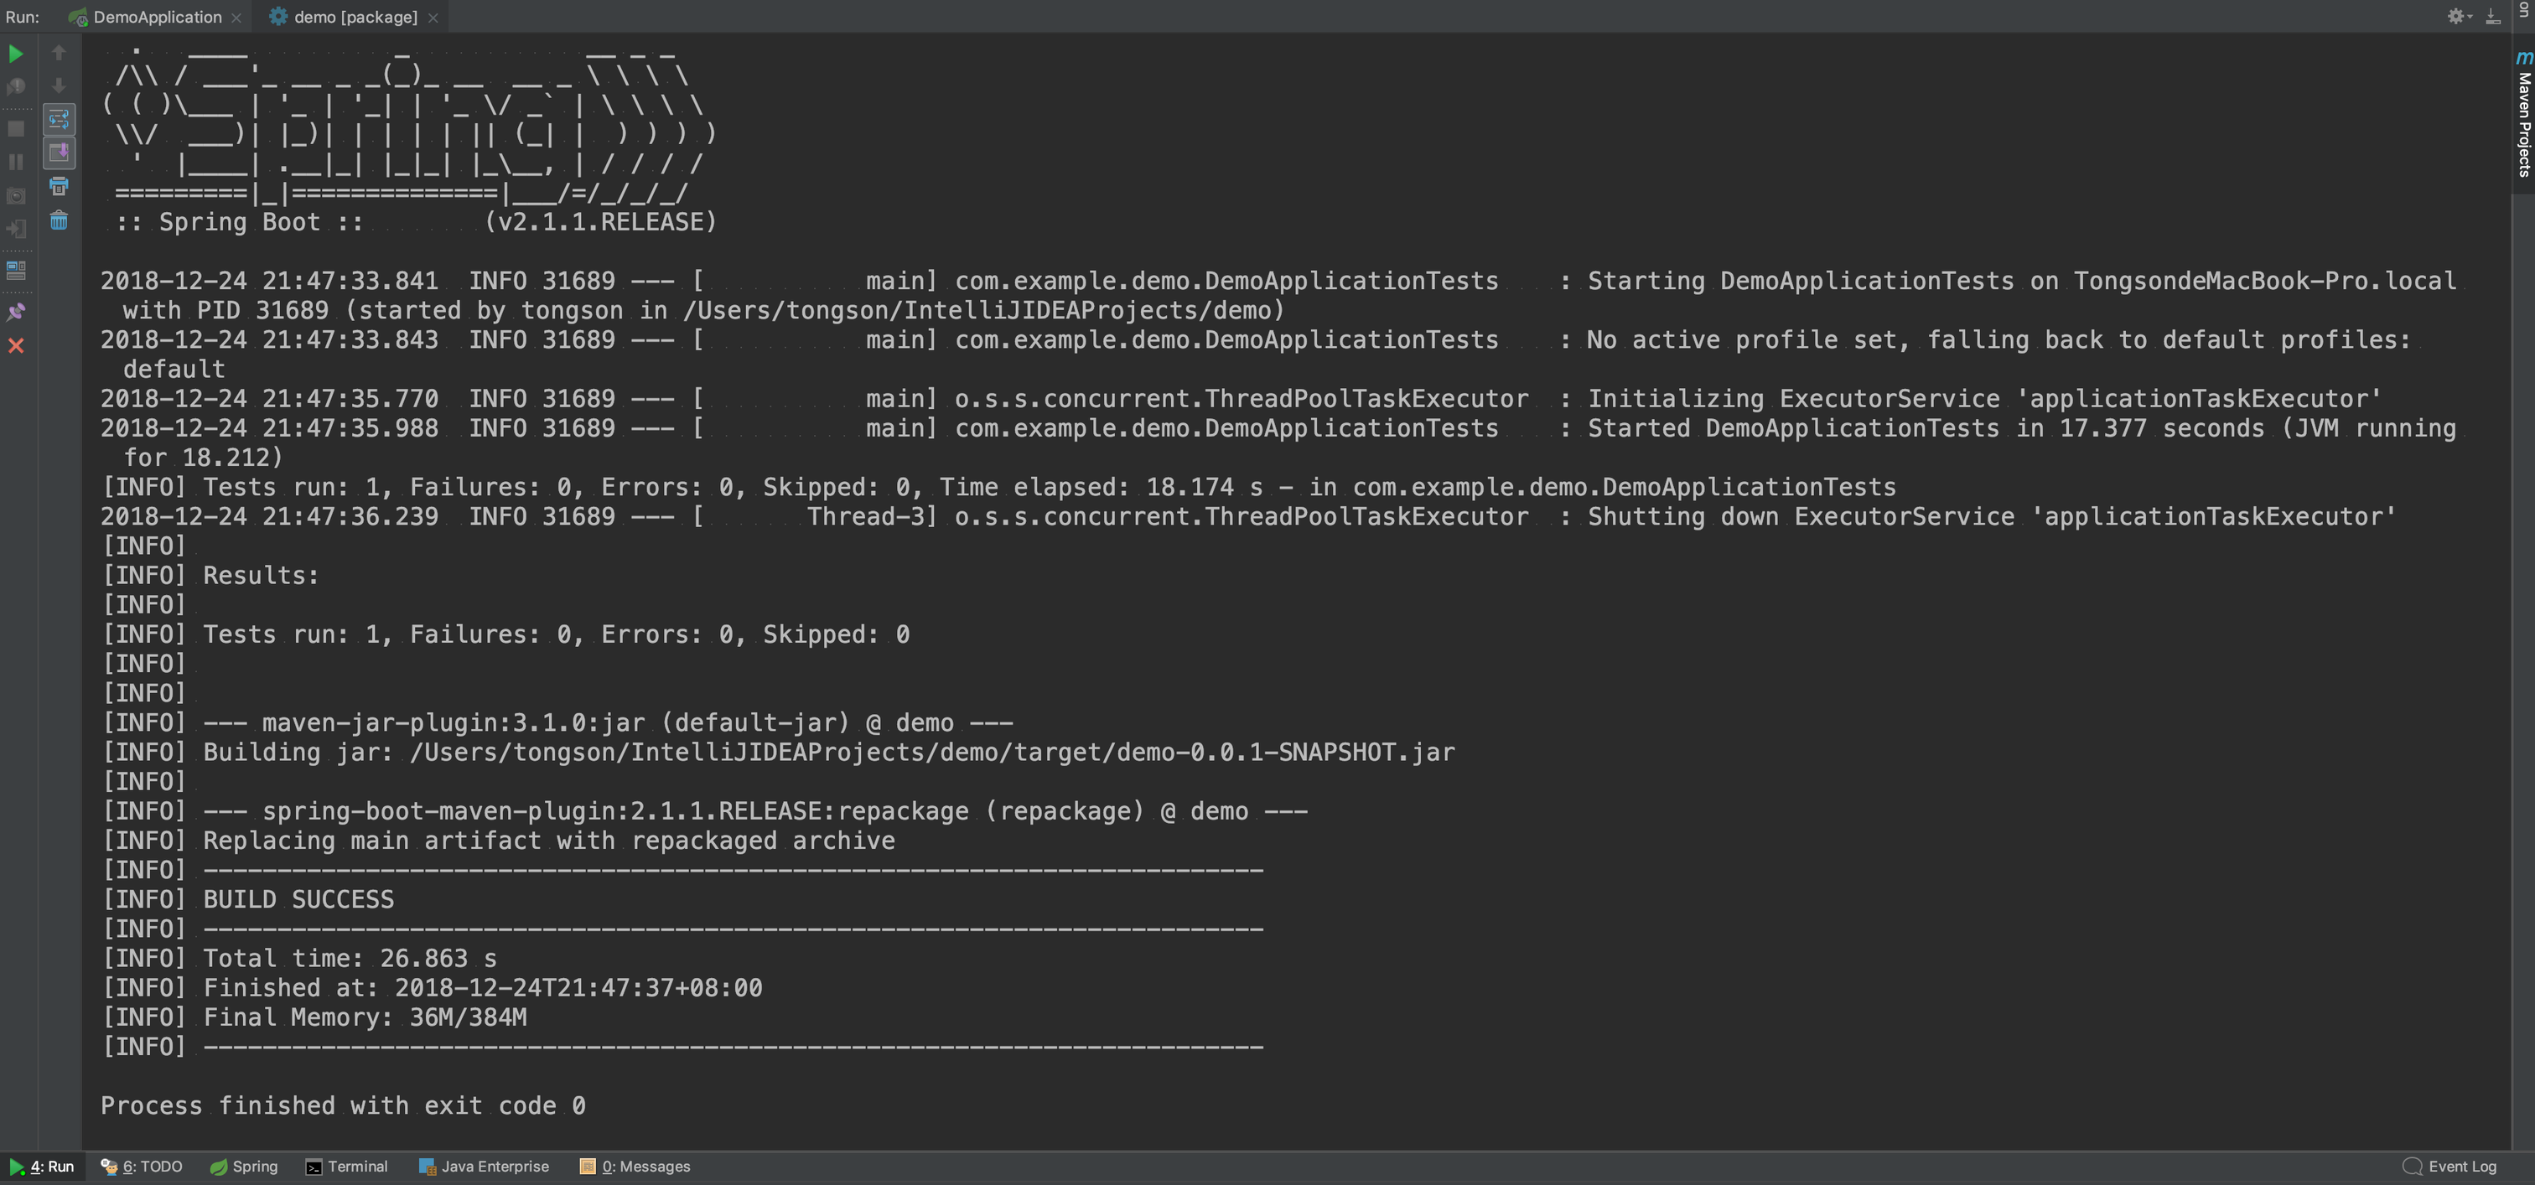Clear console with trash icon
This screenshot has height=1185, width=2535.
point(59,220)
